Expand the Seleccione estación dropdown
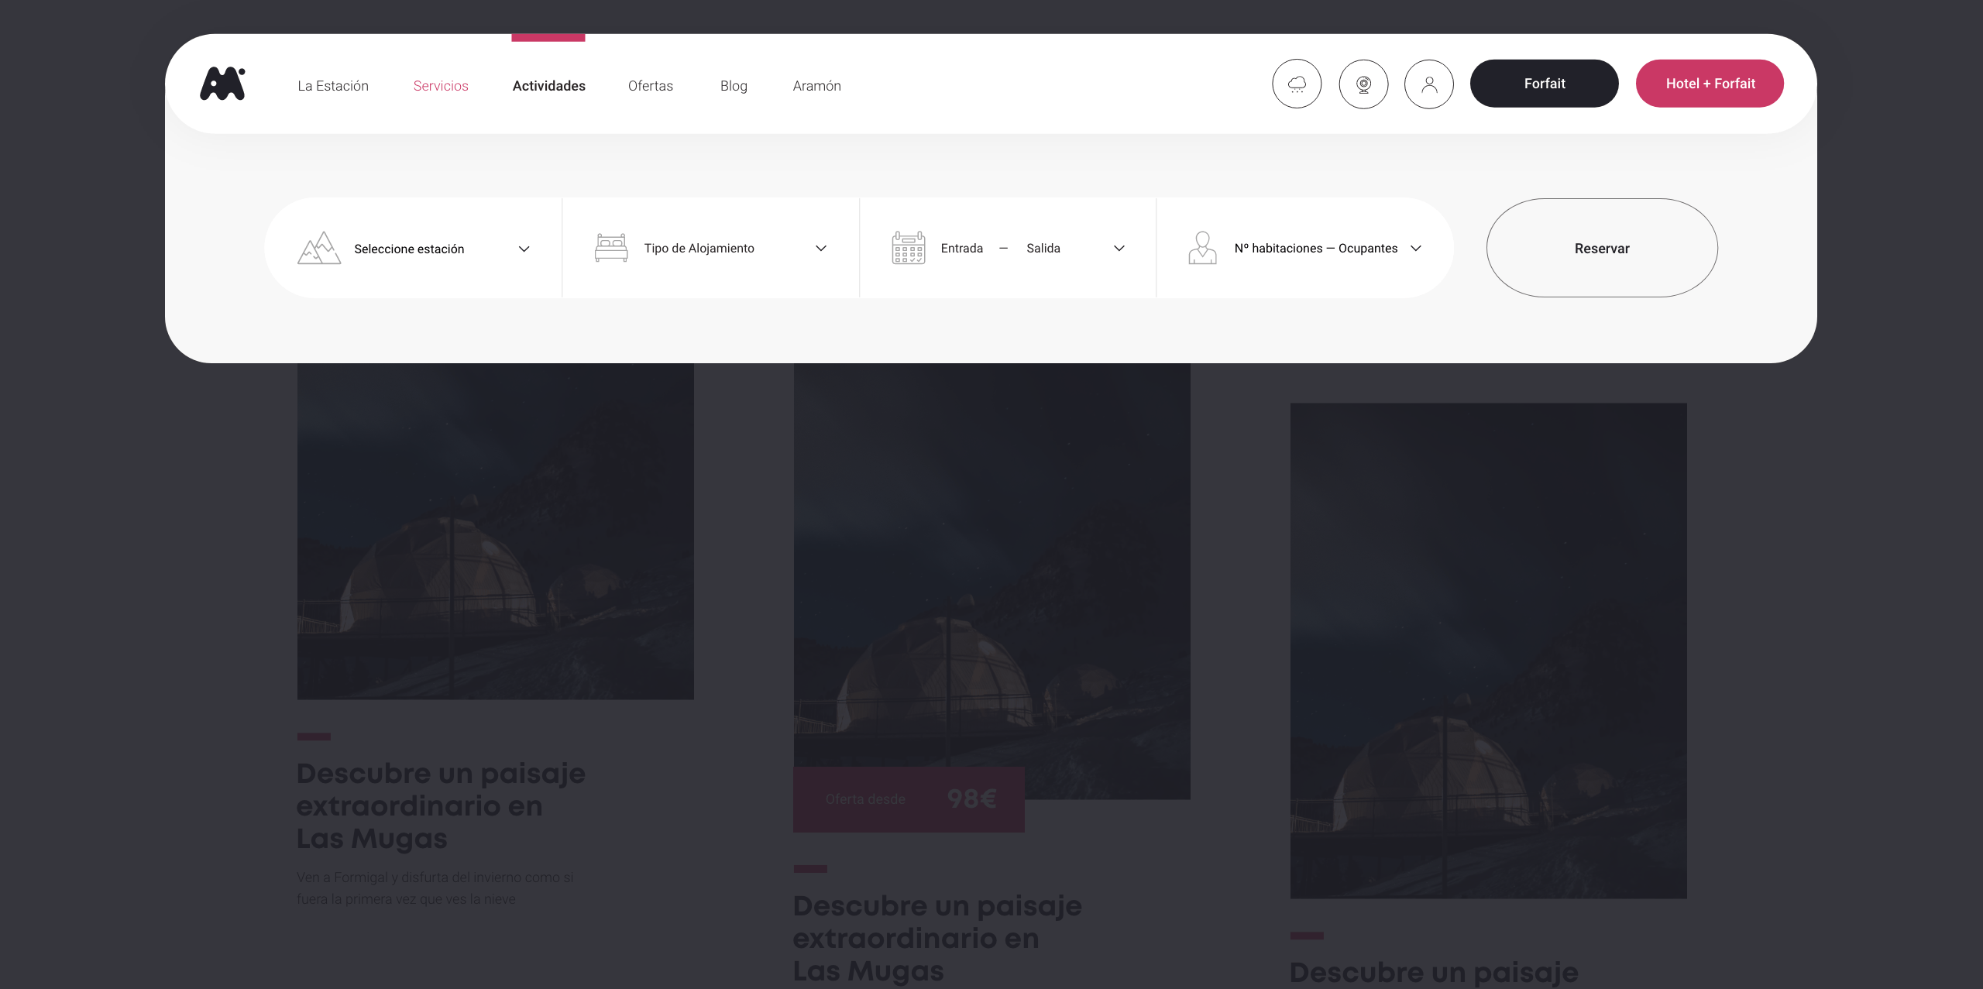 pos(524,249)
